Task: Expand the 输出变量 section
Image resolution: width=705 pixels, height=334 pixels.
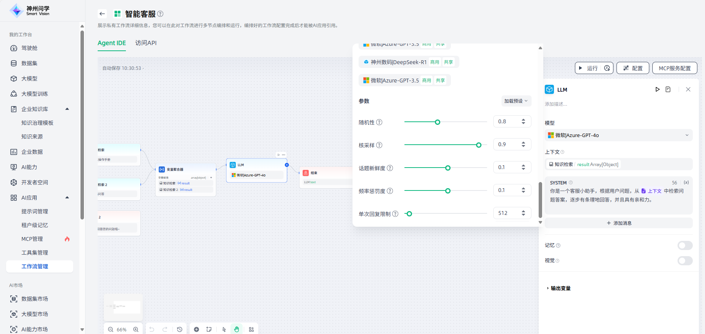Action: (559, 288)
